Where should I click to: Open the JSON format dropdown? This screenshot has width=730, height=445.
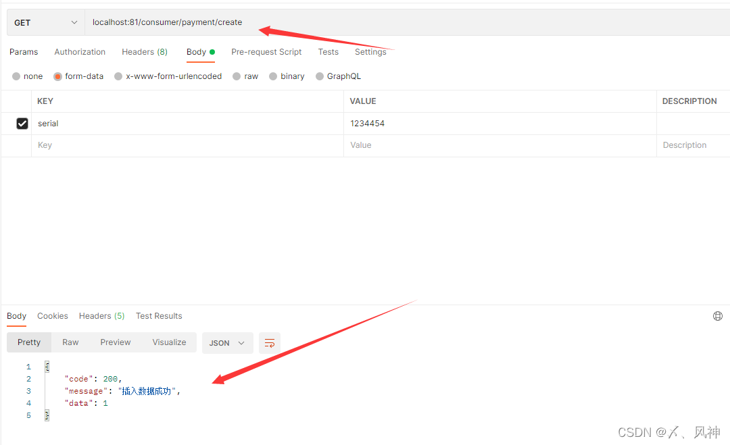[x=227, y=343]
